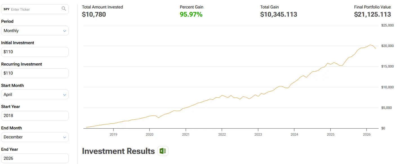Screen dimensions: 400x164
Task: Click the Investment Results heading
Action: point(118,151)
